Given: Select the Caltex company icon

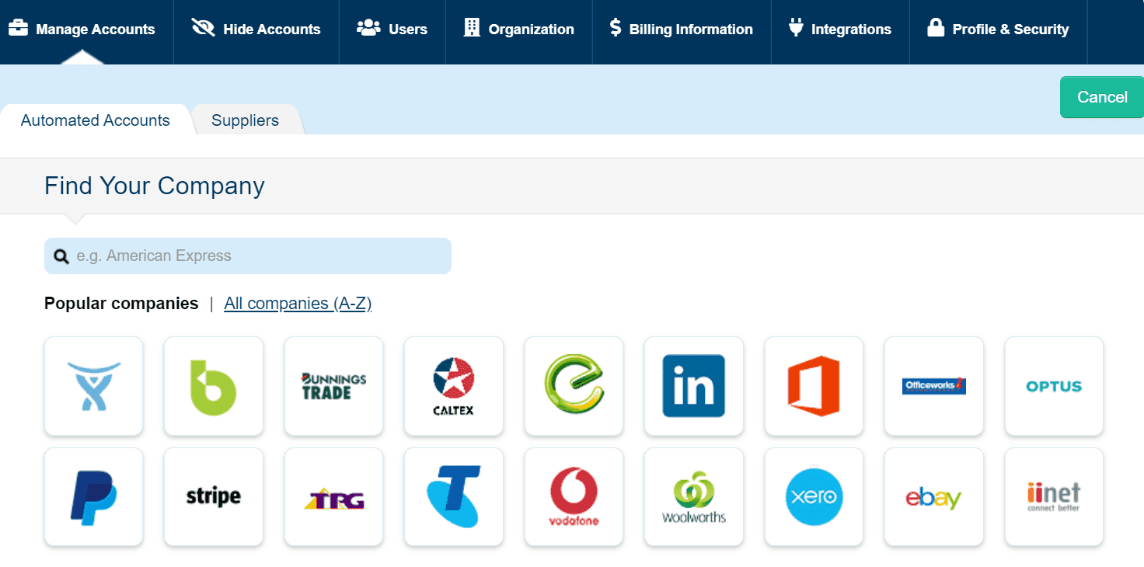Looking at the screenshot, I should click(454, 386).
